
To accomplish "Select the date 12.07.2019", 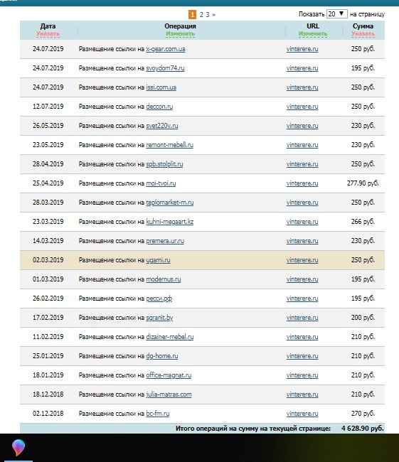I will click(x=48, y=107).
